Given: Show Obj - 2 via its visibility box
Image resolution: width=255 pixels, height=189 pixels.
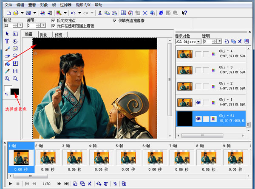Looking at the screenshot, I should (x=198, y=86).
